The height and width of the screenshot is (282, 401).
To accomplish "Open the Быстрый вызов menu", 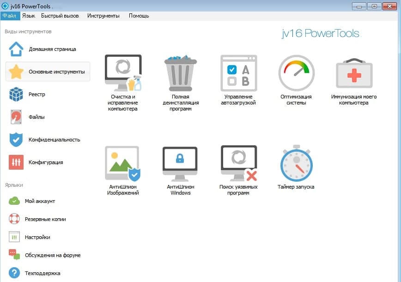I will pyautogui.click(x=60, y=16).
